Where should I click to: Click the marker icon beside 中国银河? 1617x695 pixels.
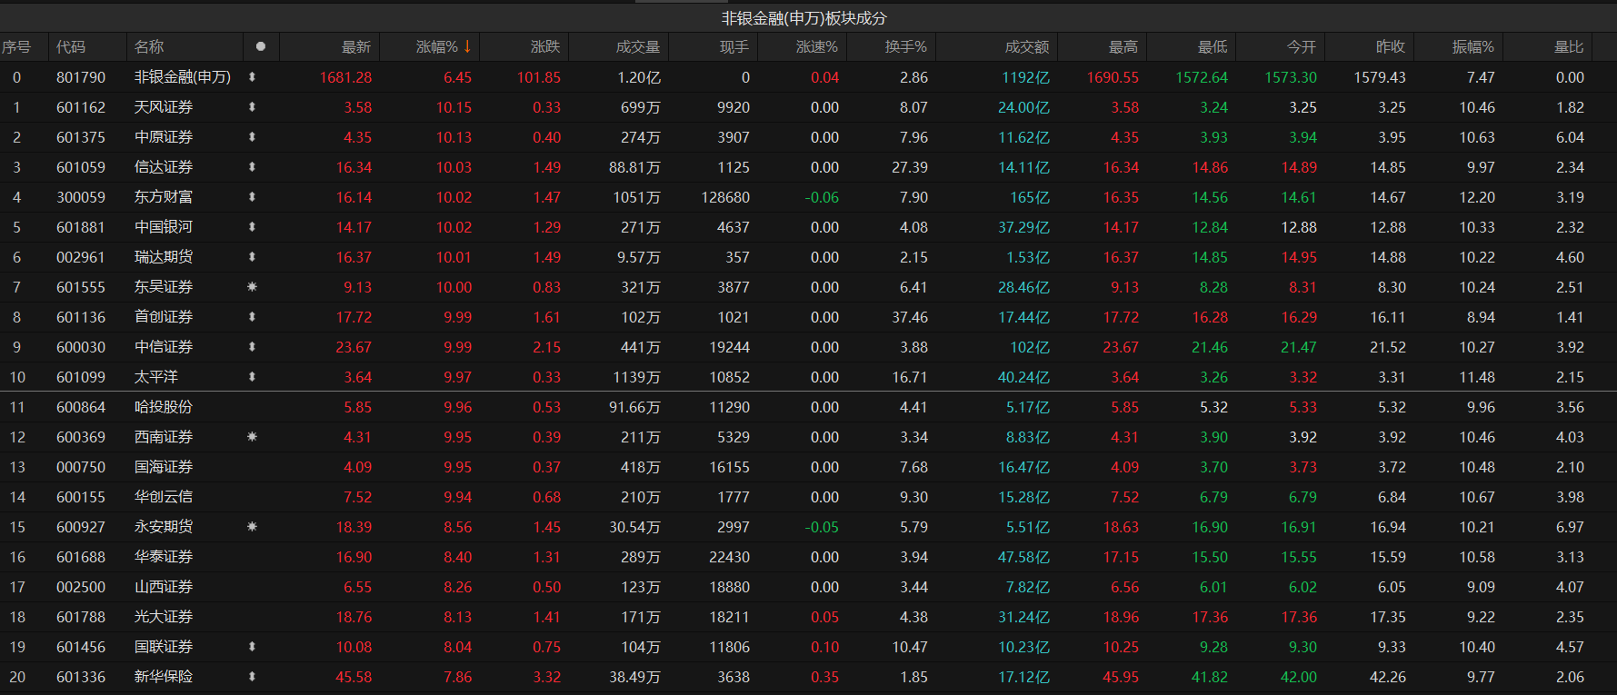click(x=252, y=227)
